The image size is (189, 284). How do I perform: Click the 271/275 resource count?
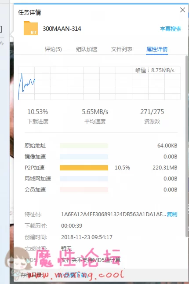tap(152, 112)
